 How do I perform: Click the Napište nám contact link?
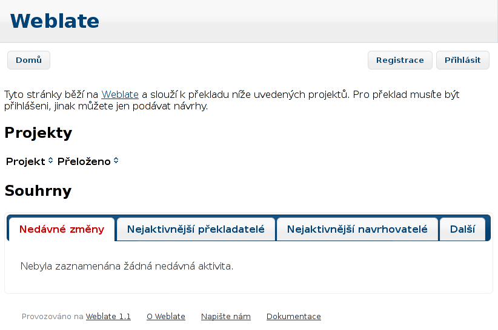(x=226, y=316)
